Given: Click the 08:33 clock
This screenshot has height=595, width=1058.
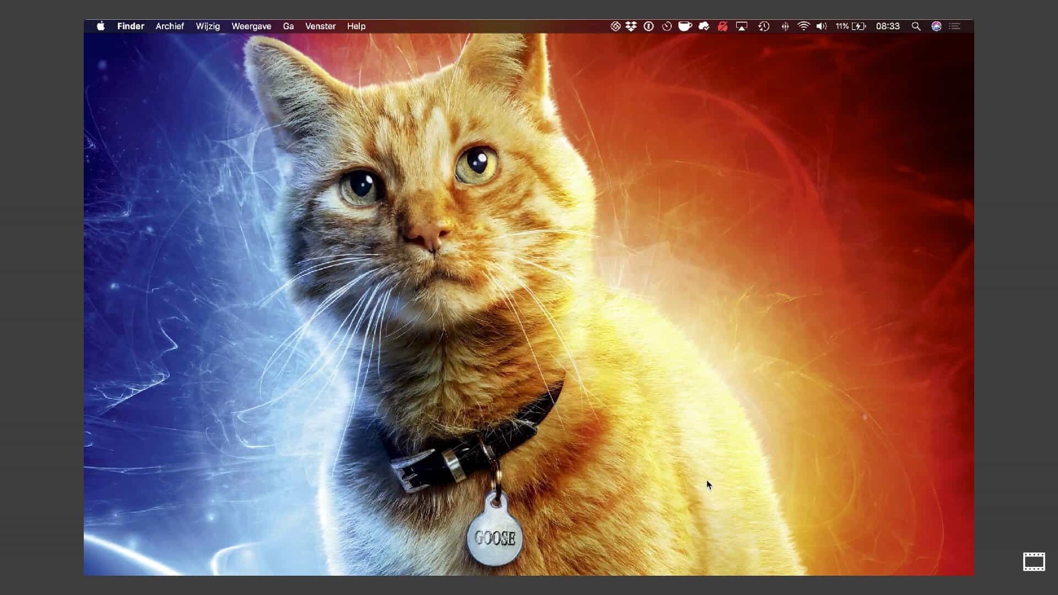Looking at the screenshot, I should 888,26.
